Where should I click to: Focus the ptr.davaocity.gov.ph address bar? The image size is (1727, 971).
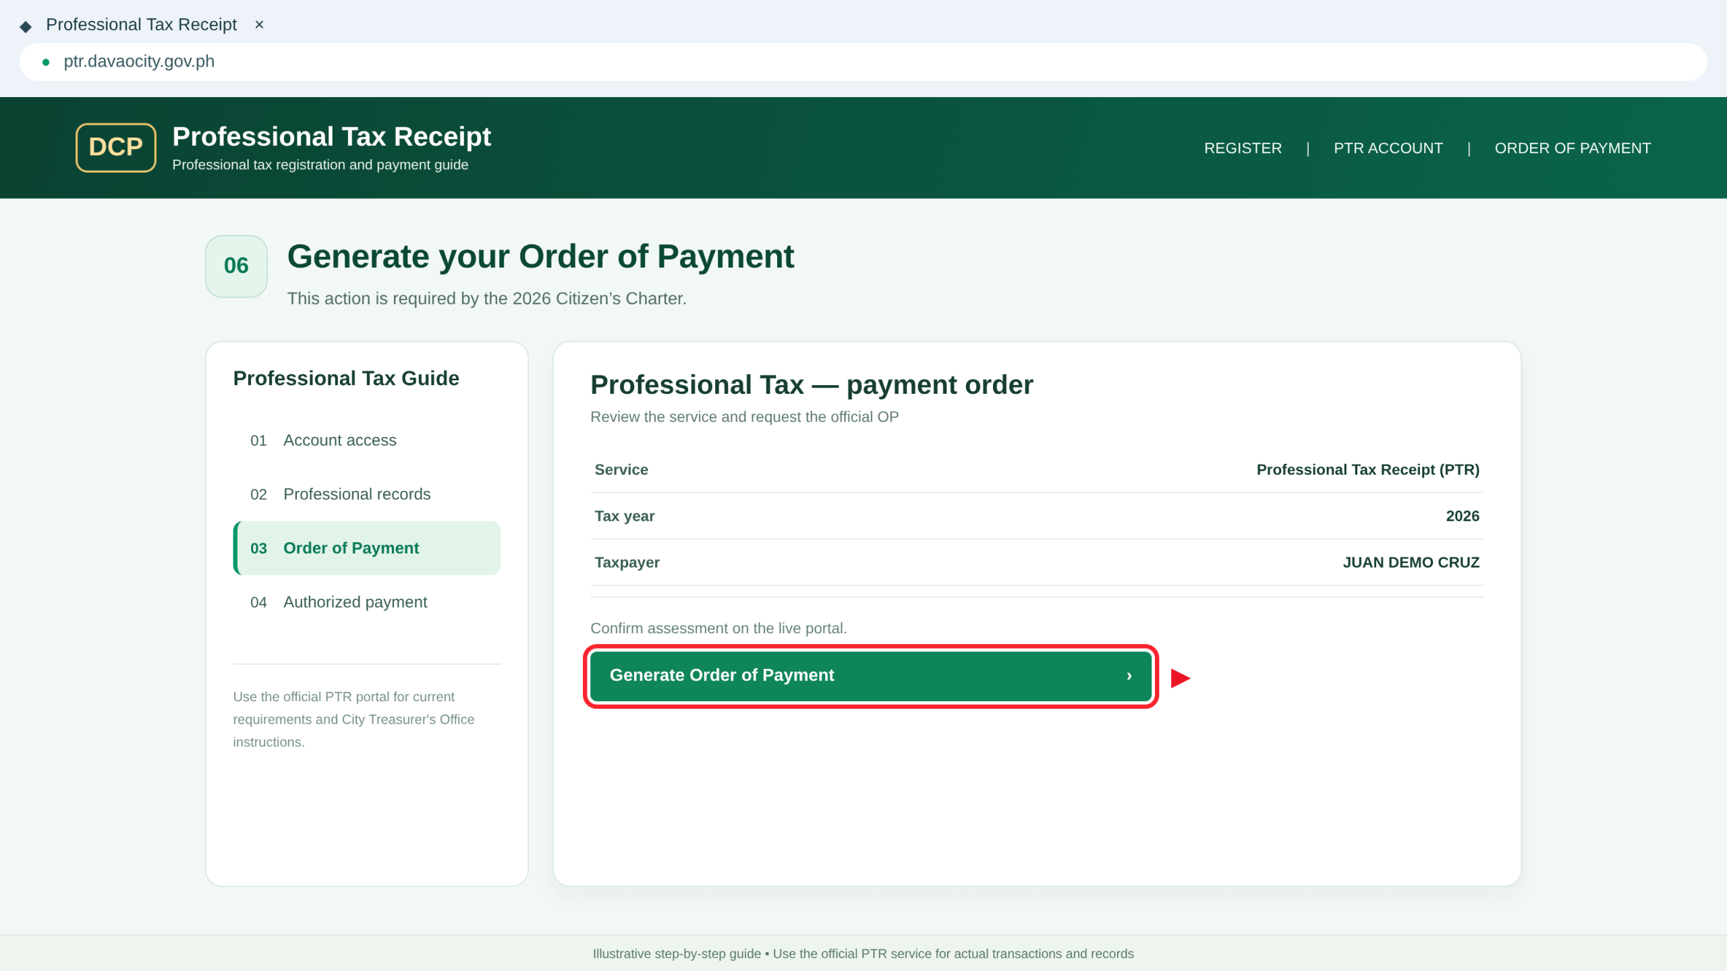point(863,62)
